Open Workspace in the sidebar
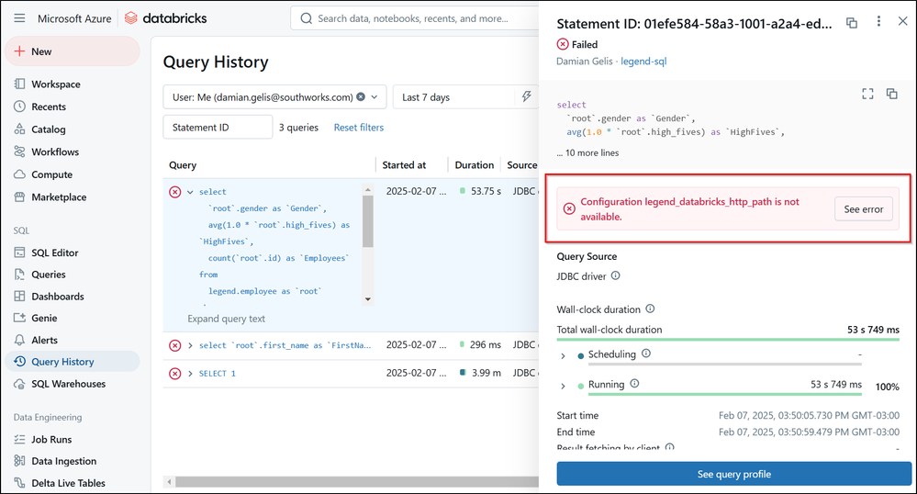 (56, 84)
